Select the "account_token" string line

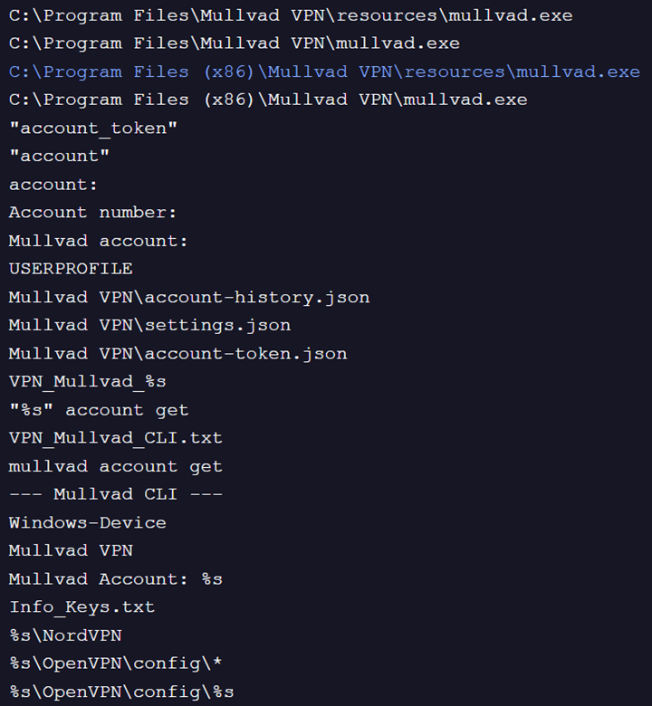tap(93, 128)
